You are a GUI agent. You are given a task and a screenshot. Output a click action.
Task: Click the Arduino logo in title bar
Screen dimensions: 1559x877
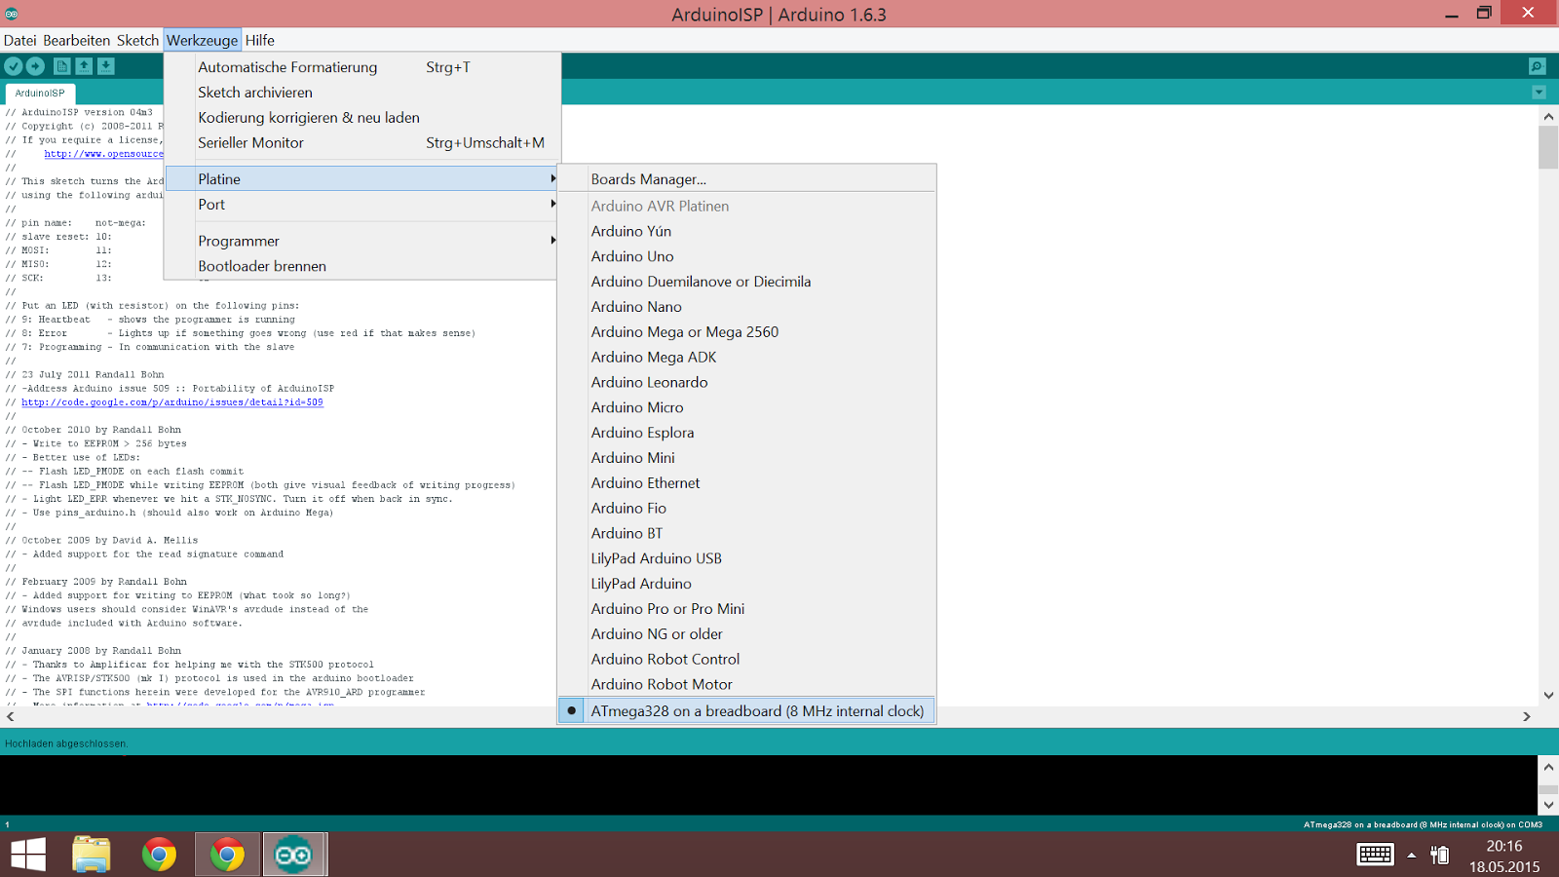(12, 14)
